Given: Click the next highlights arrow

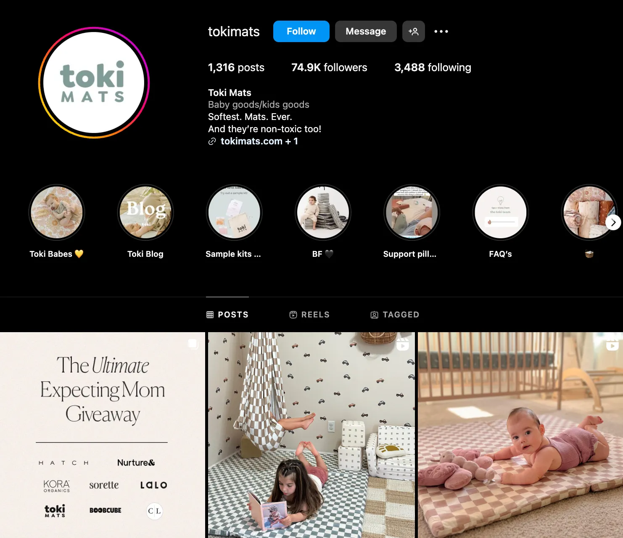Looking at the screenshot, I should 613,222.
